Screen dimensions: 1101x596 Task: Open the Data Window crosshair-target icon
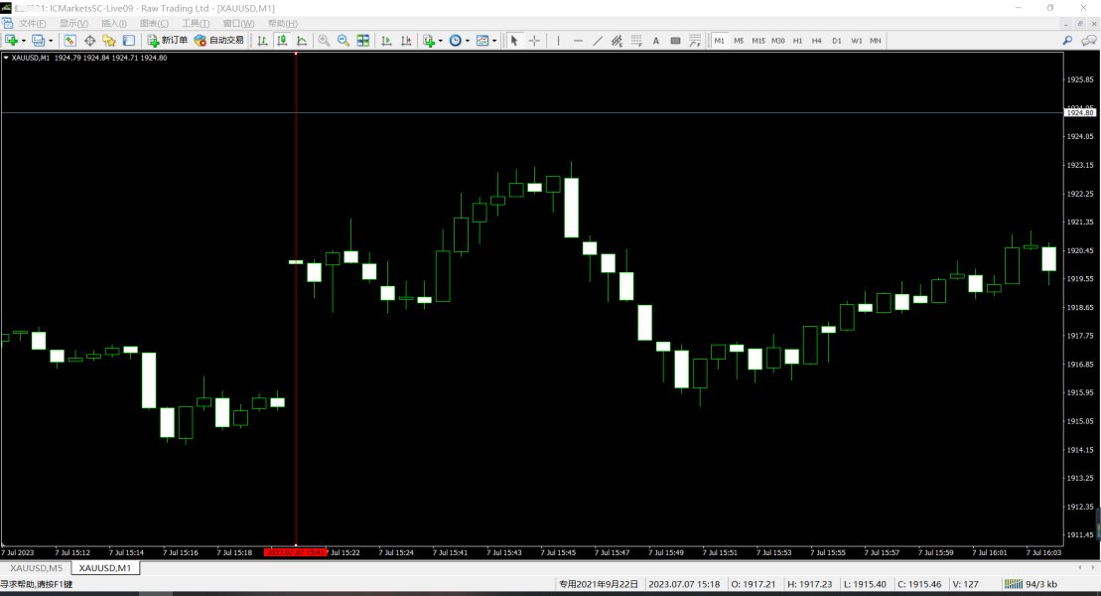click(x=90, y=41)
